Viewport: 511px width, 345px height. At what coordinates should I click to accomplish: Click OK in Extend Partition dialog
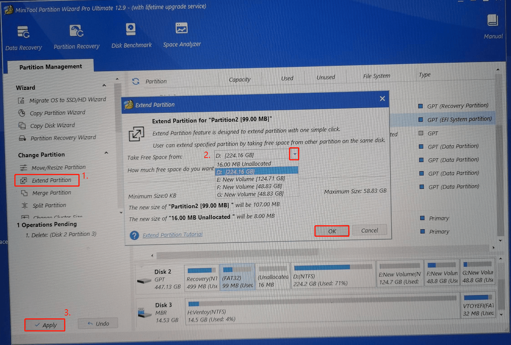(x=332, y=231)
